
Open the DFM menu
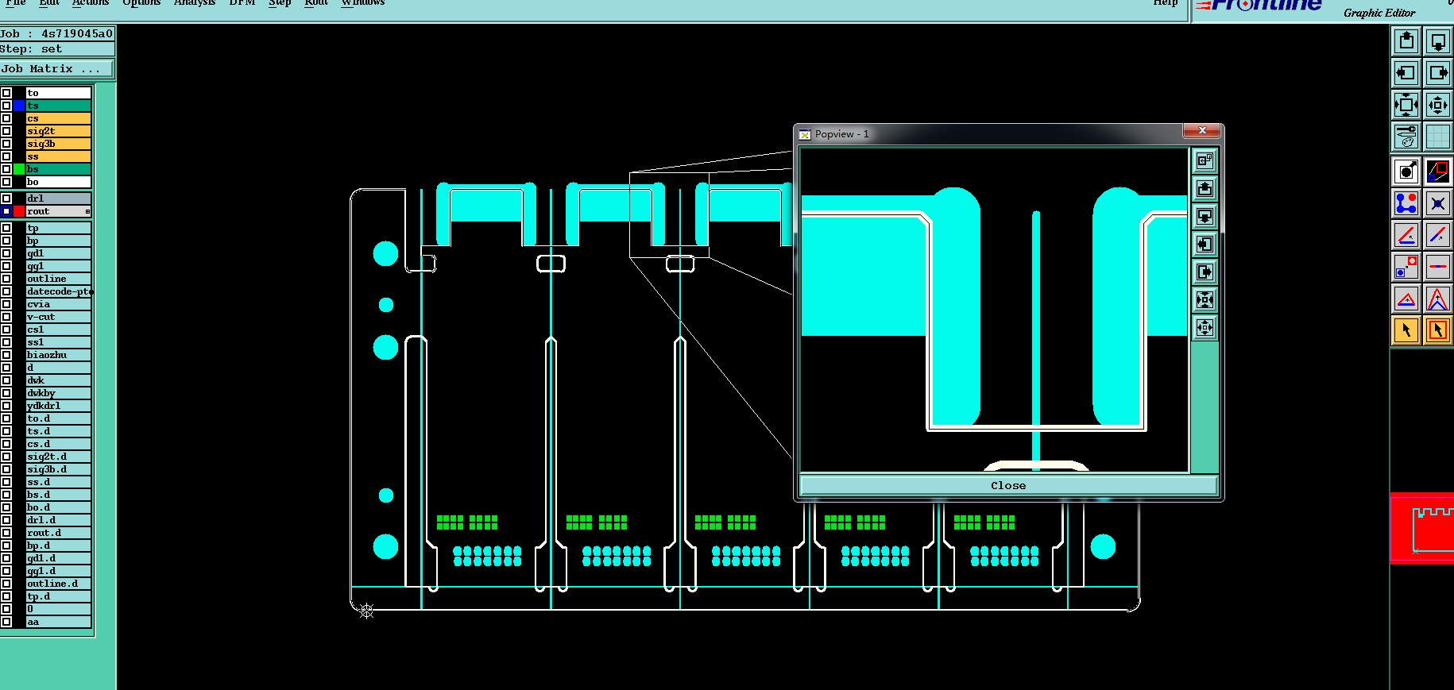(x=242, y=3)
